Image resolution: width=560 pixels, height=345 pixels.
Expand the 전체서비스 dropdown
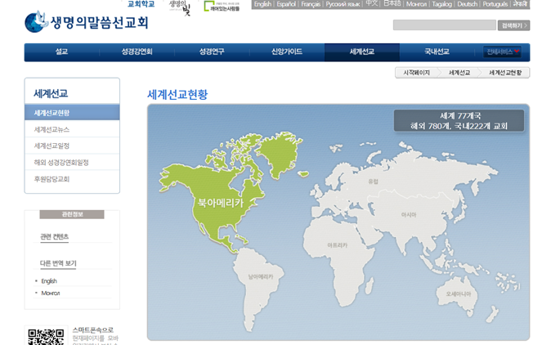(502, 52)
